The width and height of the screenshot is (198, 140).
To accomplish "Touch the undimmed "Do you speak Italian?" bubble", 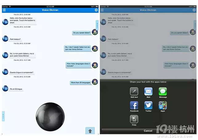I will click(81, 33).
